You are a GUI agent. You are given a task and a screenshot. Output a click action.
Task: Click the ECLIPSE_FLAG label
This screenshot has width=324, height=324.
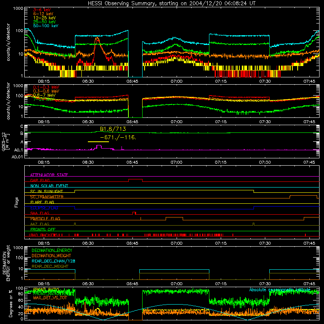pyautogui.click(x=44, y=208)
